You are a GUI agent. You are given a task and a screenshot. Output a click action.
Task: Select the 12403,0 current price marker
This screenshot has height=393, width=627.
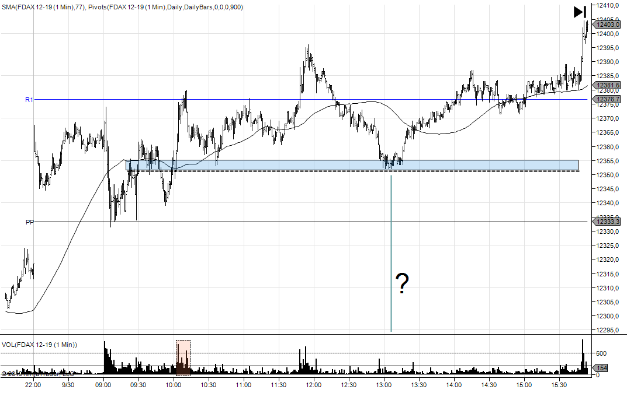point(608,24)
